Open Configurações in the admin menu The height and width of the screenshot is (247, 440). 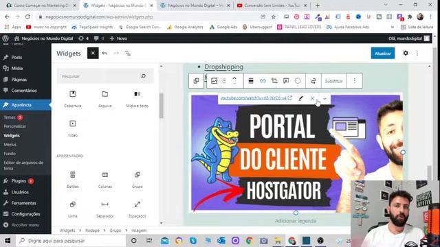click(x=25, y=214)
